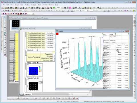The width and height of the screenshot is (137, 103).
Task: Open the Window menu
Action: [51, 5]
